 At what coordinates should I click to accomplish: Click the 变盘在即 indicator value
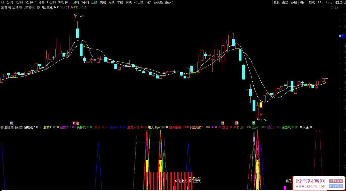pyautogui.click(x=200, y=127)
